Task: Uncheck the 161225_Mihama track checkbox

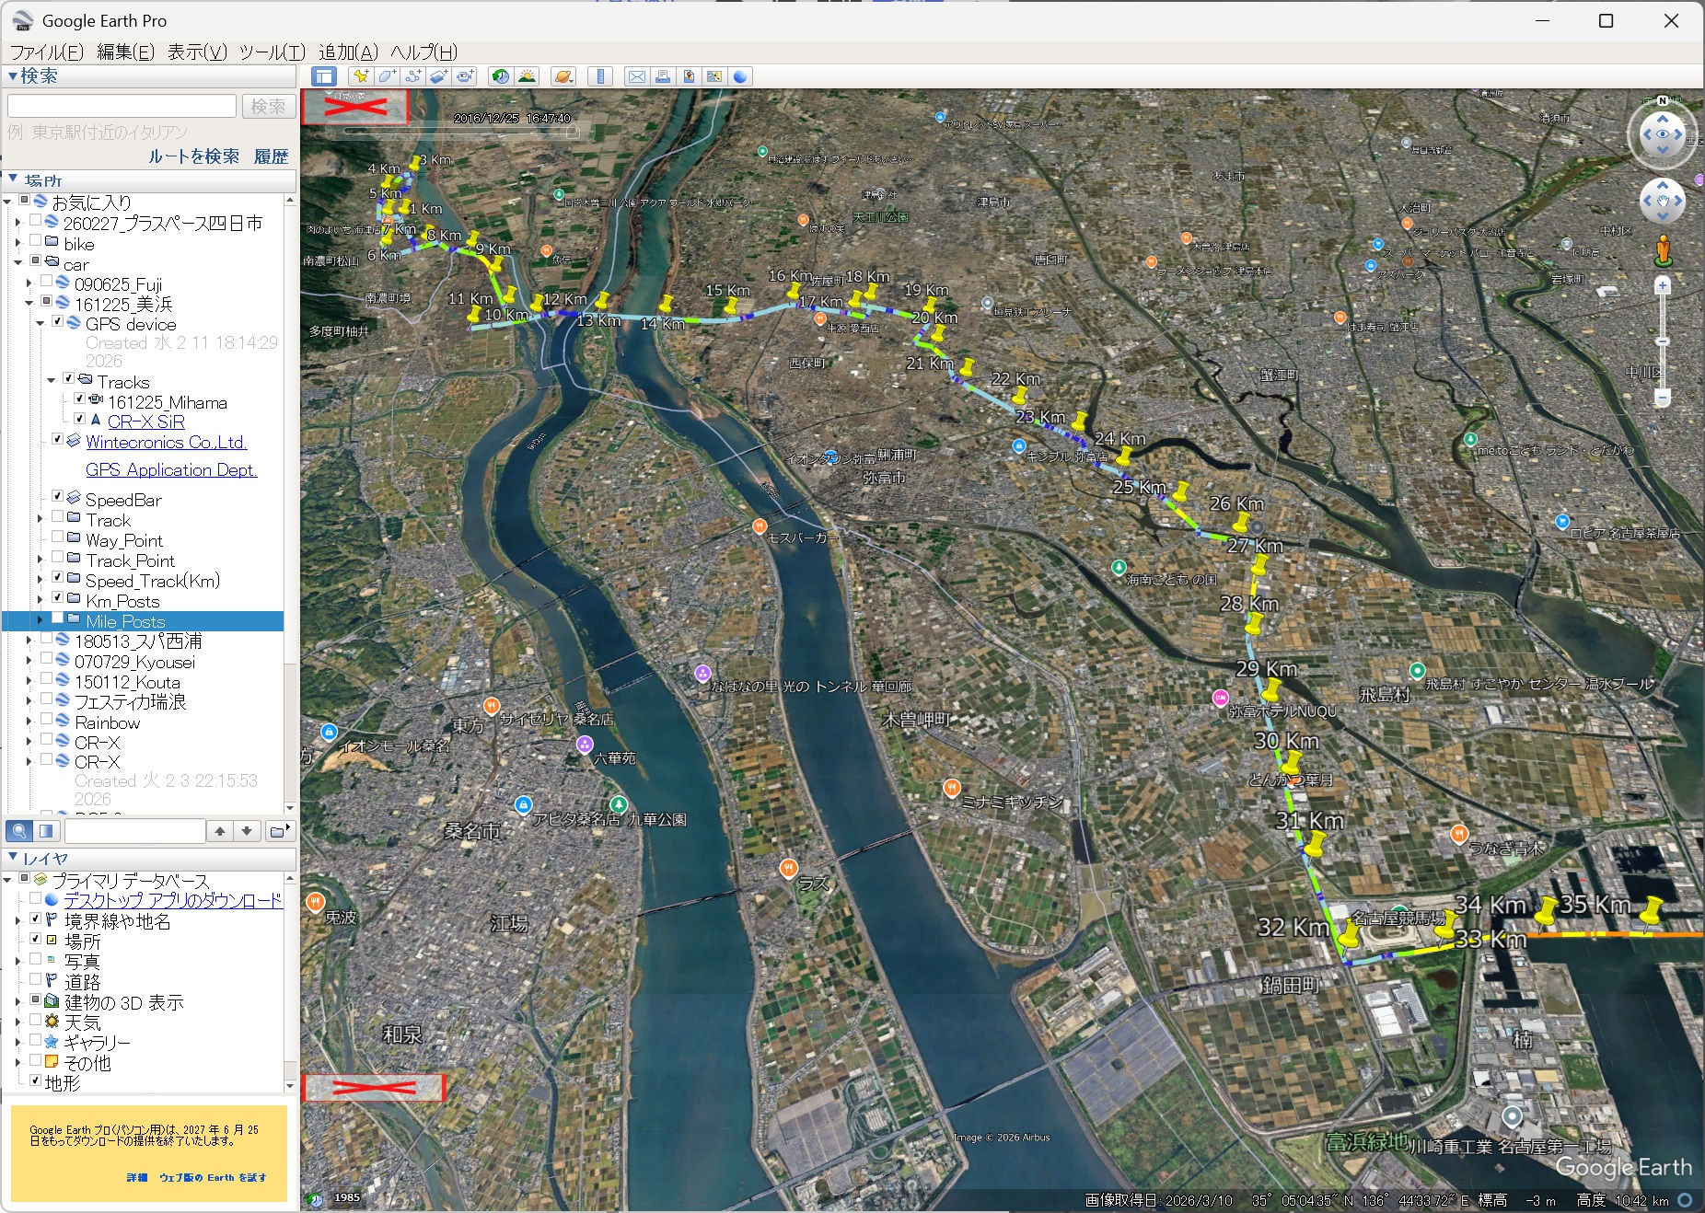Action: [x=79, y=399]
